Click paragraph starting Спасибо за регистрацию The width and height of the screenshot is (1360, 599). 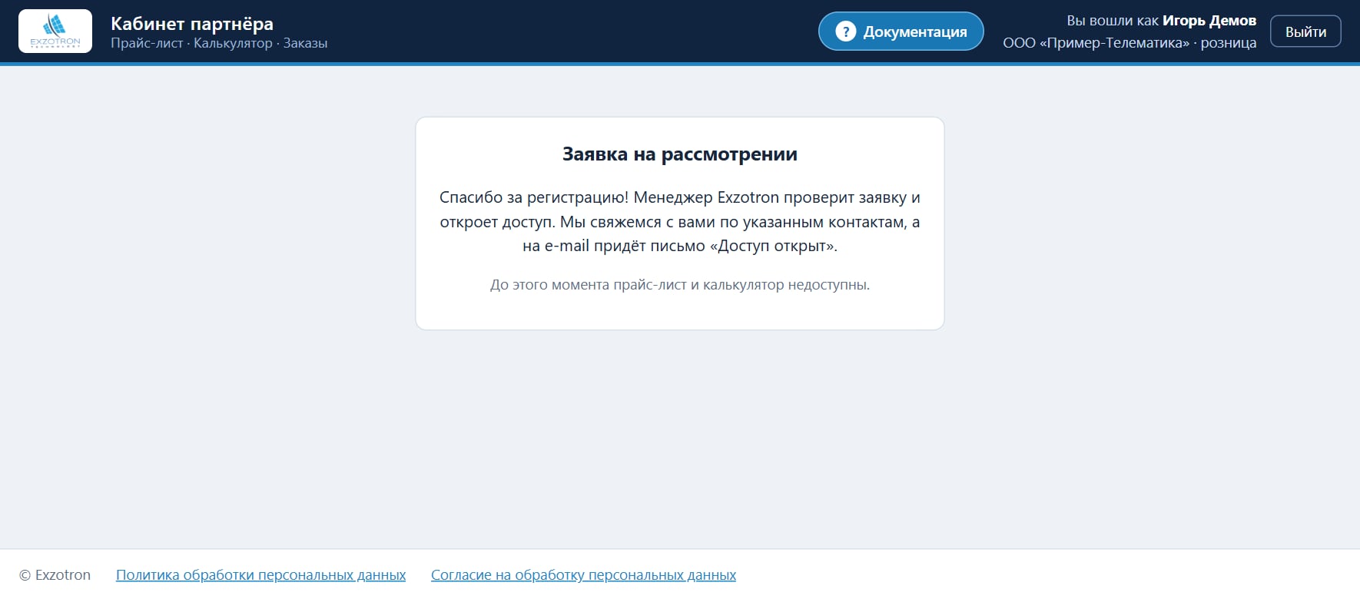pyautogui.click(x=680, y=222)
